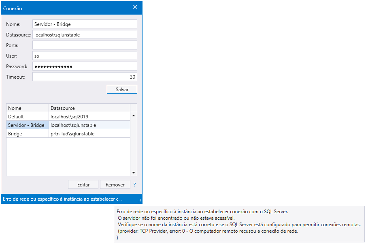The height and width of the screenshot is (244, 366).
Task: Click the help question mark icon
Action: [x=134, y=185]
